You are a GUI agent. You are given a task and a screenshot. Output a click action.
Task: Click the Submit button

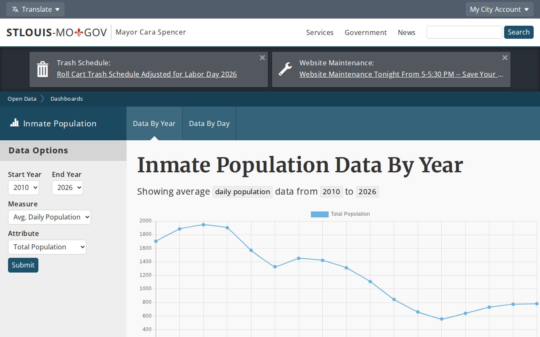(23, 265)
